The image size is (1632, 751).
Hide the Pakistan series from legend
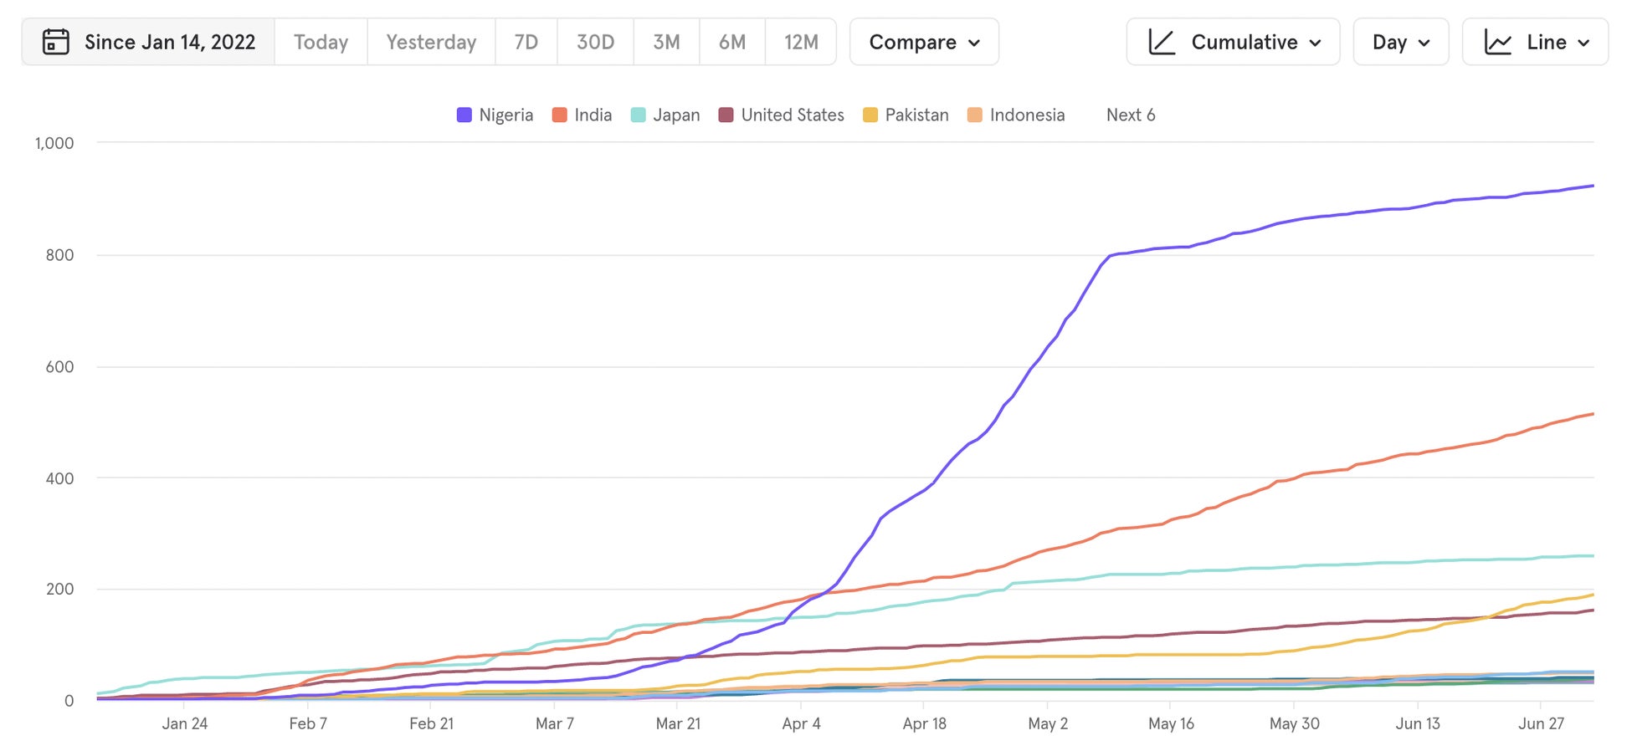(x=906, y=115)
